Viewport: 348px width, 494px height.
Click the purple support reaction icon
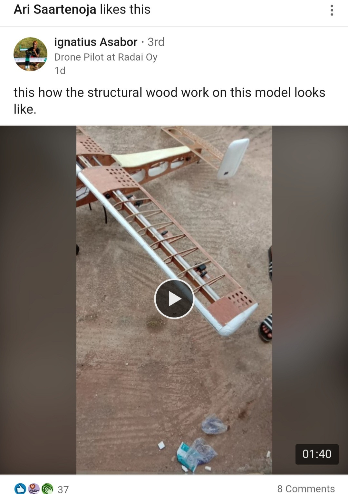tap(34, 489)
